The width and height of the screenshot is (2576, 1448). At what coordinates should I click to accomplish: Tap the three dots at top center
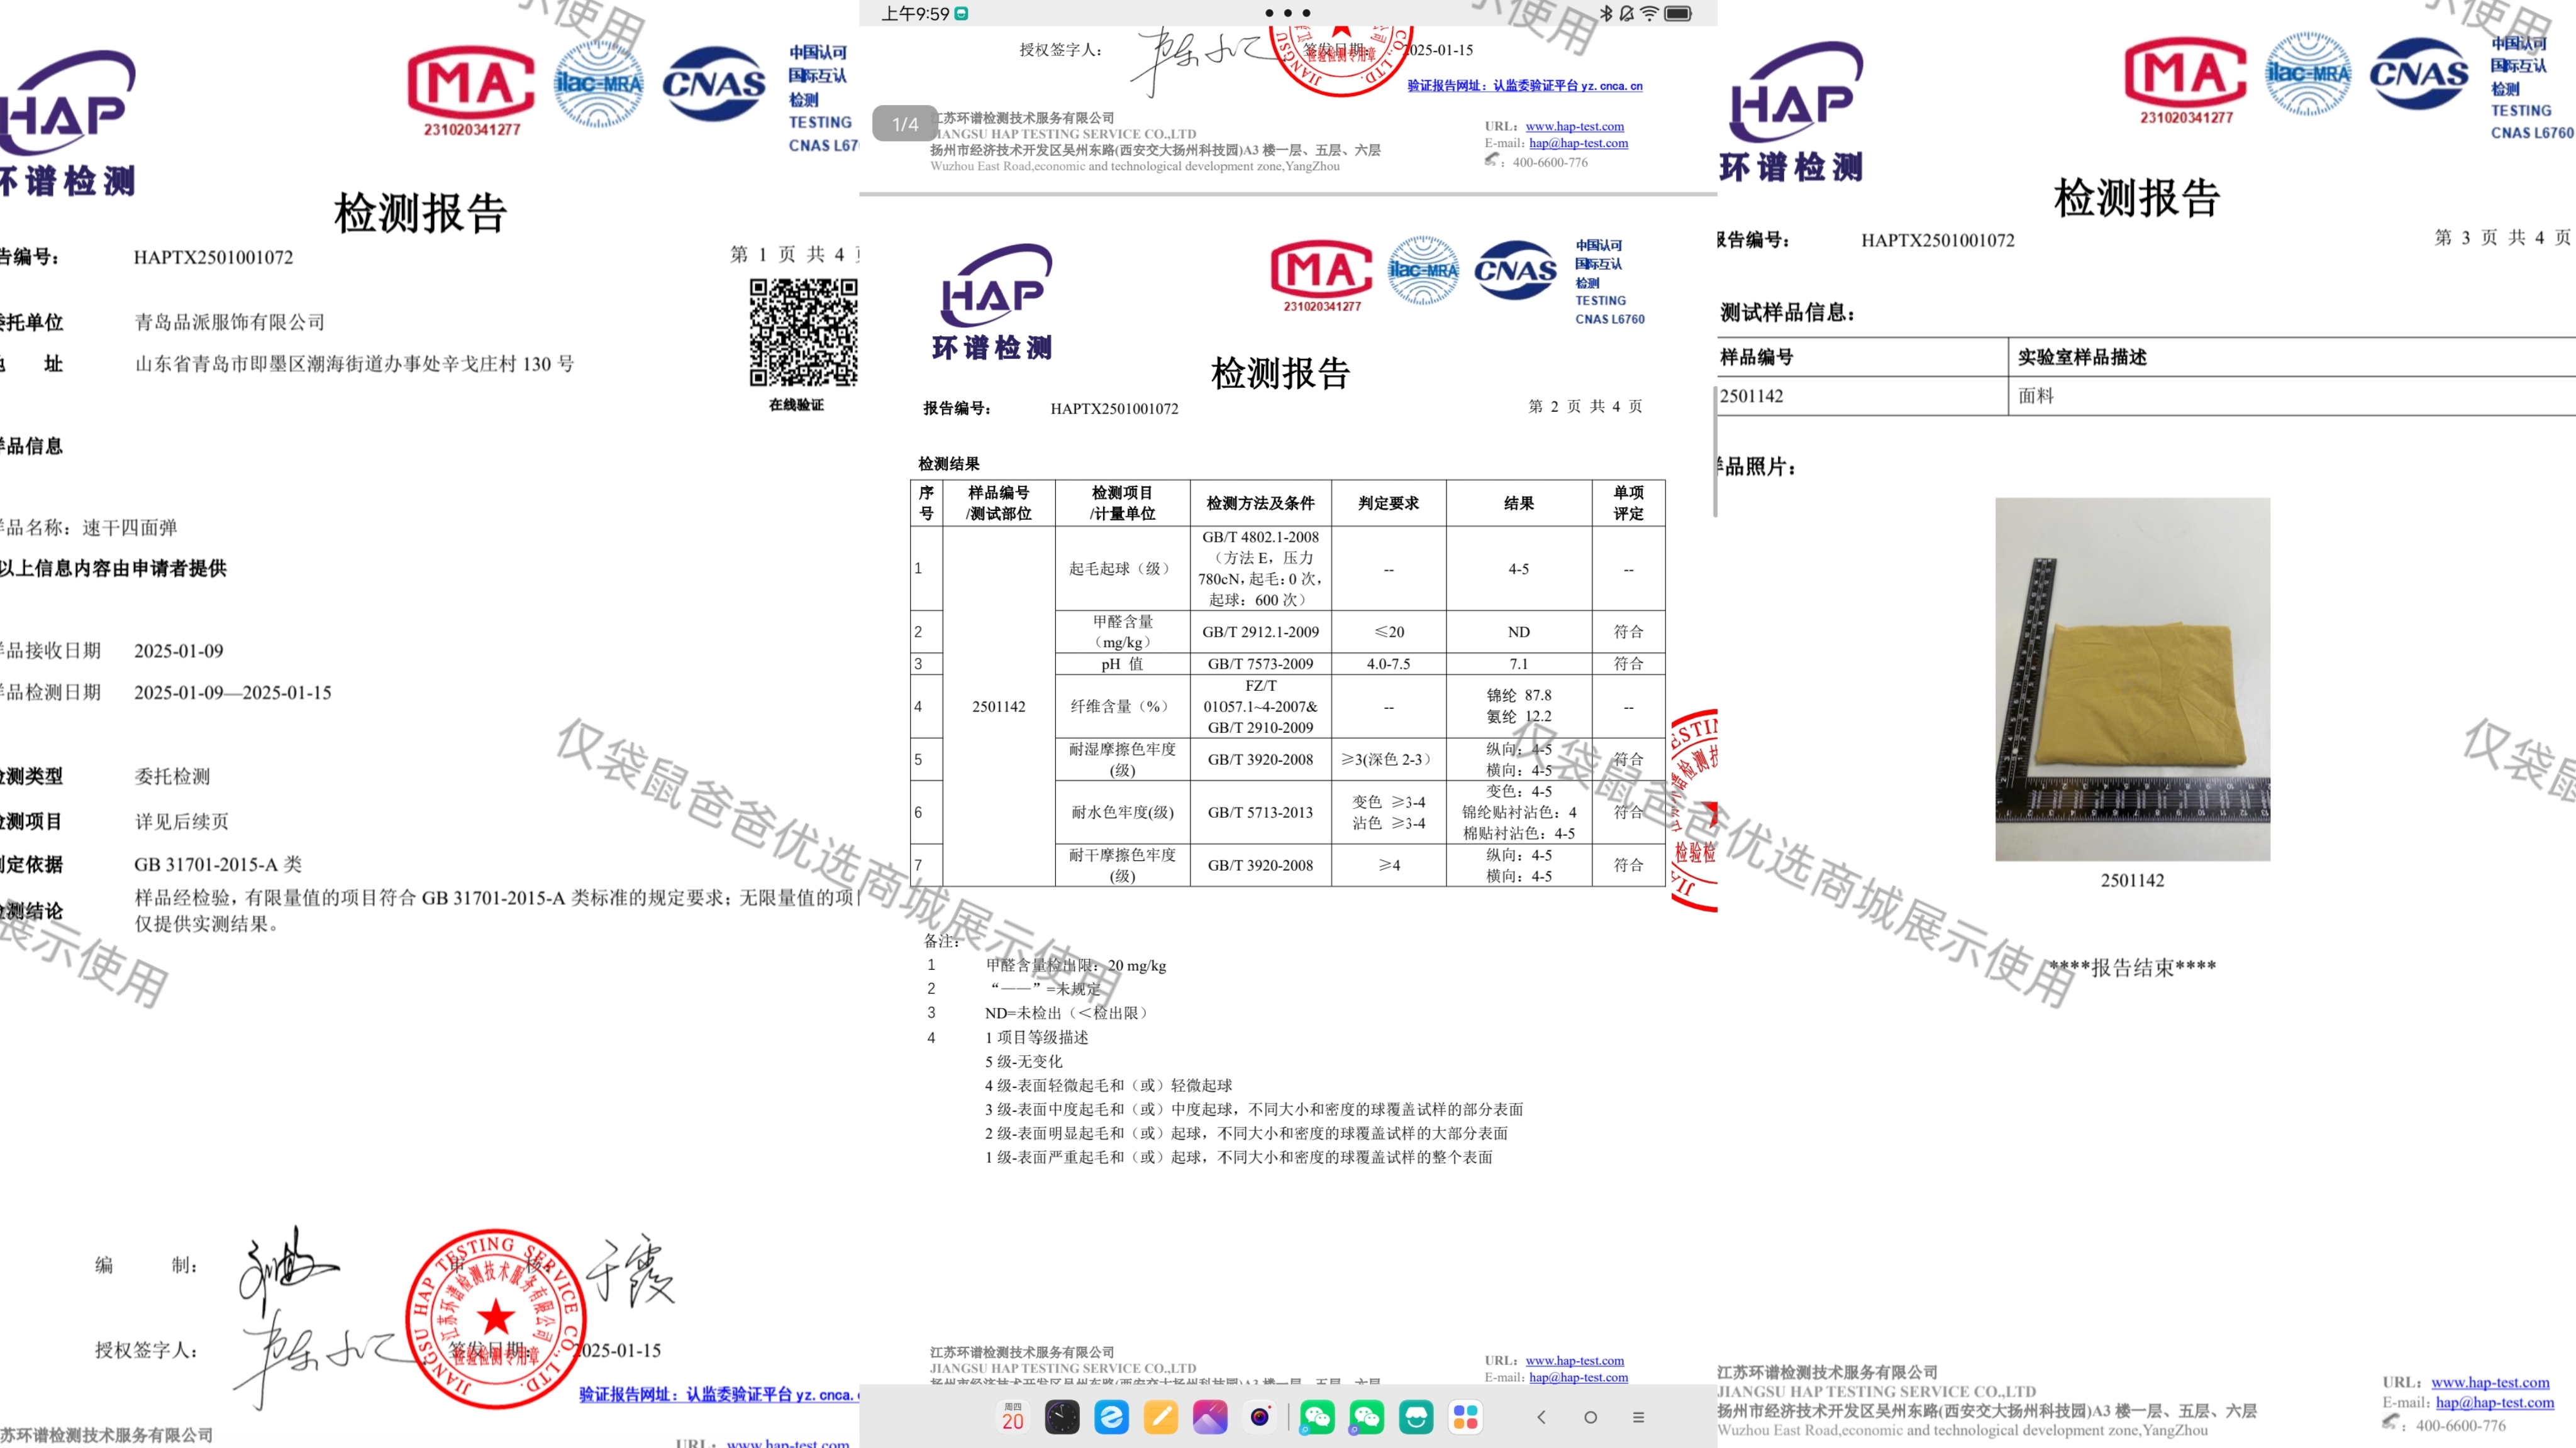tap(1287, 13)
